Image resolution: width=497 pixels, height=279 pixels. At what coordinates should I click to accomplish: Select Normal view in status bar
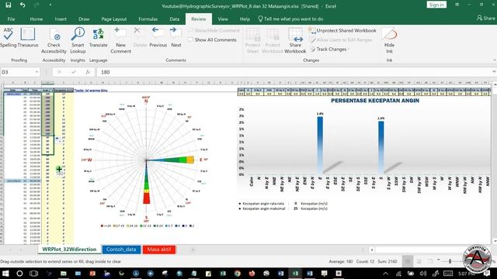point(408,261)
